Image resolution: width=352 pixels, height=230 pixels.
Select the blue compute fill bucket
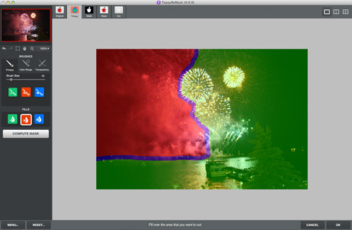pos(39,119)
